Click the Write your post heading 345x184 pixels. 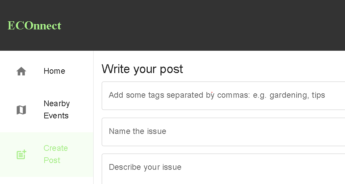[142, 69]
